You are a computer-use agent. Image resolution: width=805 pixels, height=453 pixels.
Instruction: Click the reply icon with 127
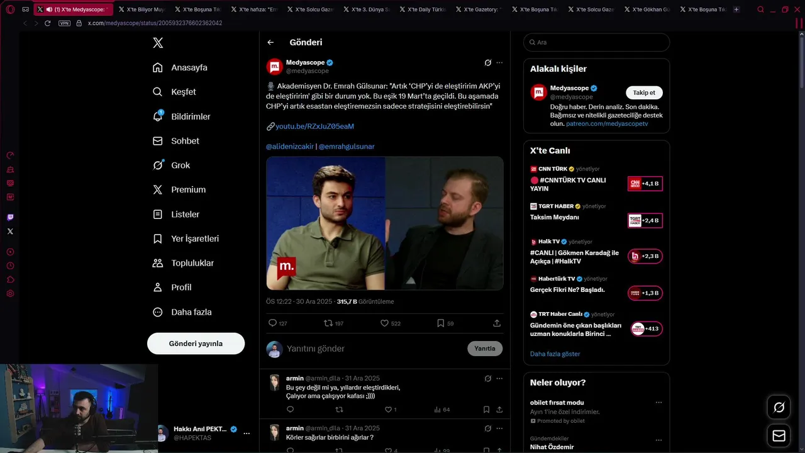point(277,323)
